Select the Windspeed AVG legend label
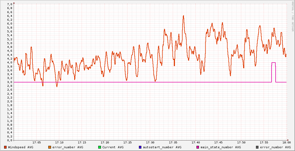 coord(20,147)
